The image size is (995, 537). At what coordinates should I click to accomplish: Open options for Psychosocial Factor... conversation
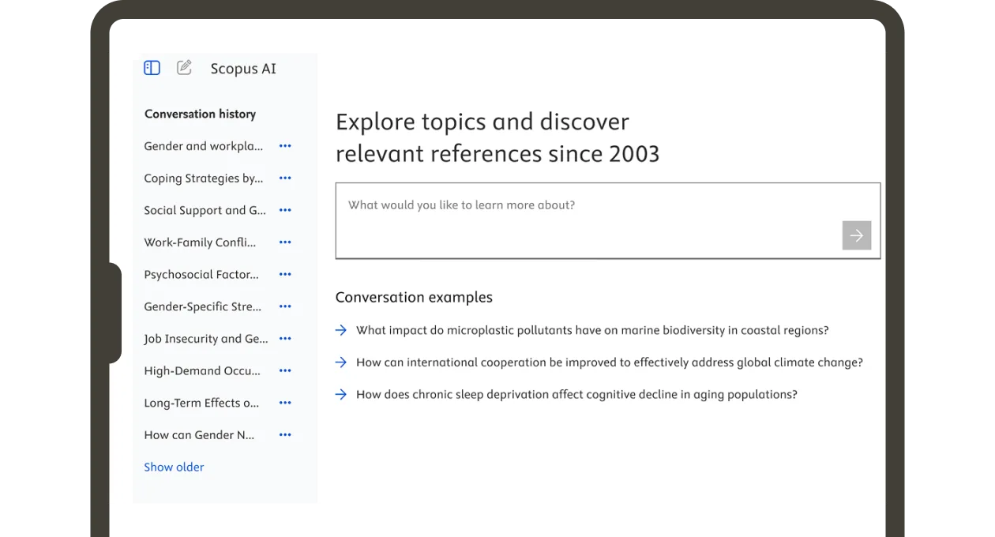pyautogui.click(x=285, y=274)
